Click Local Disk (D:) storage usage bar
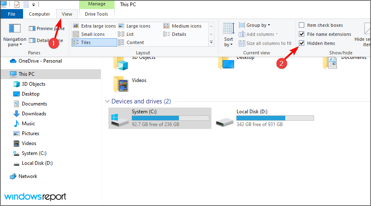 click(x=275, y=118)
